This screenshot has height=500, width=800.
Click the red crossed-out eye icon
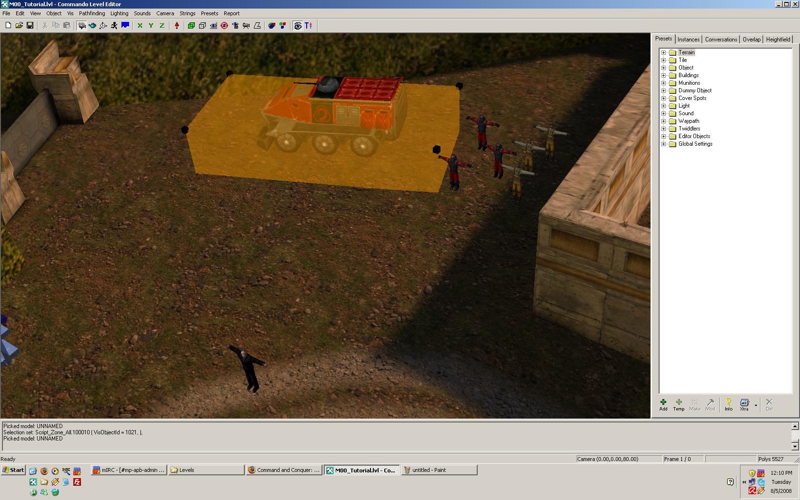point(224,26)
